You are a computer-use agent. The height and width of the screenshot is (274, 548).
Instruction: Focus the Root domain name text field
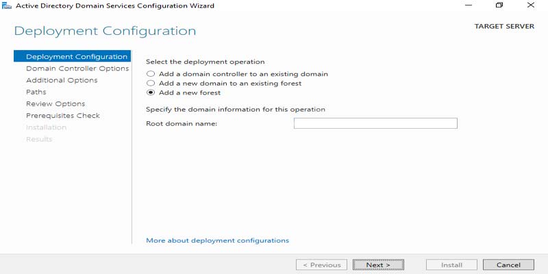click(x=375, y=123)
